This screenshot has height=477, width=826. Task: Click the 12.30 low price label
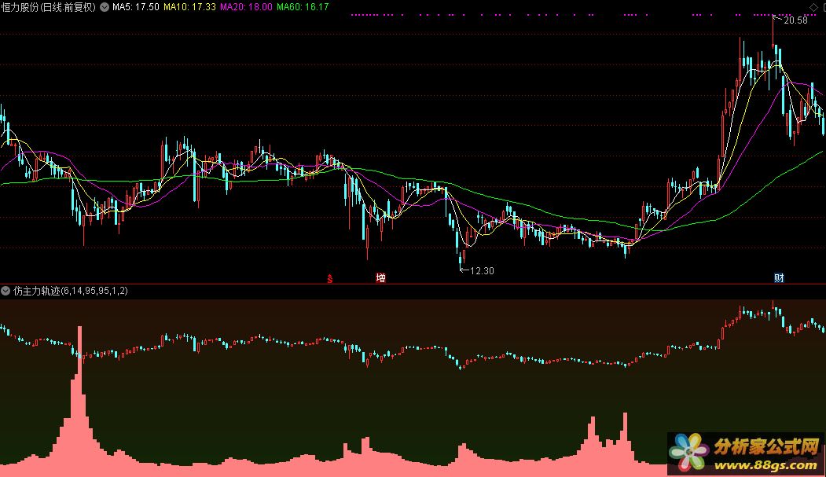tap(482, 270)
